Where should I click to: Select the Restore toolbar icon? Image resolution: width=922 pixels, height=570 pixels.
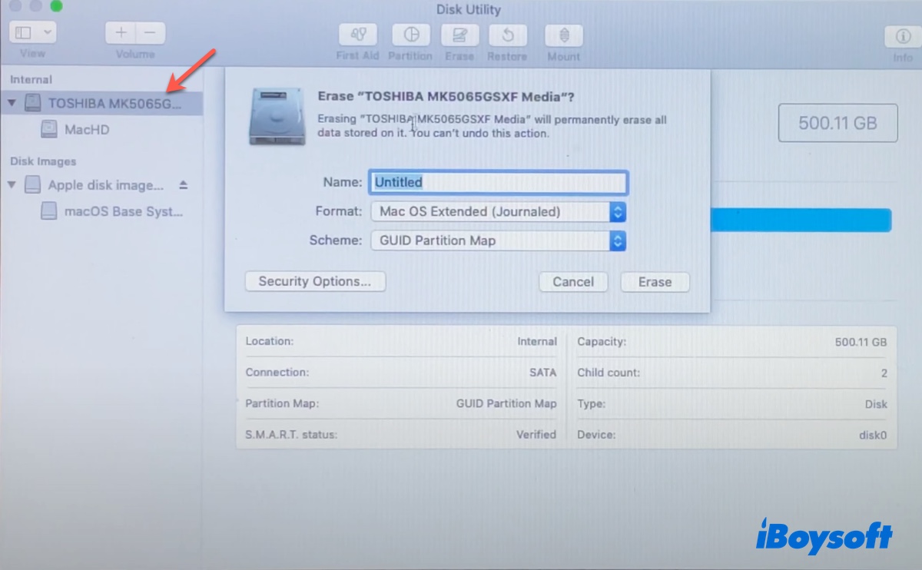[507, 35]
